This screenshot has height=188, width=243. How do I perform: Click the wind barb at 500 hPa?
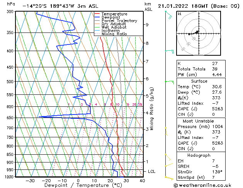pyautogui.click(x=170, y=82)
